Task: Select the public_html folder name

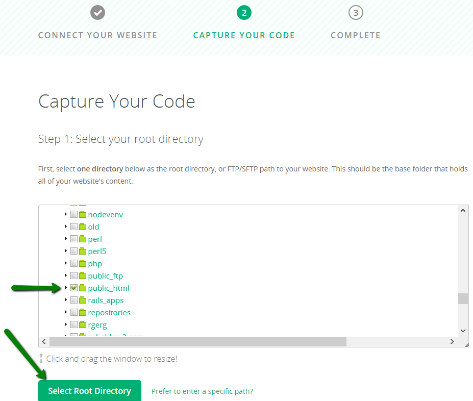Action: pyautogui.click(x=109, y=288)
